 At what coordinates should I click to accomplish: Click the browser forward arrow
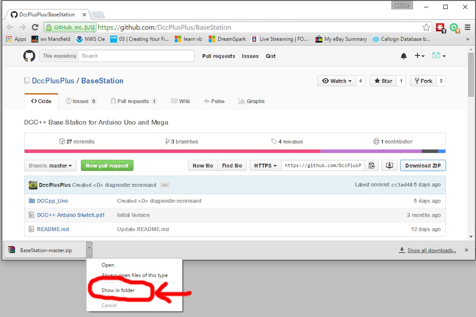coord(22,27)
